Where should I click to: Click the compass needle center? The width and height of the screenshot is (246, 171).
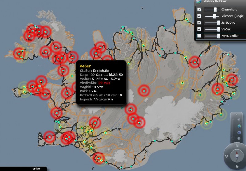237,156
